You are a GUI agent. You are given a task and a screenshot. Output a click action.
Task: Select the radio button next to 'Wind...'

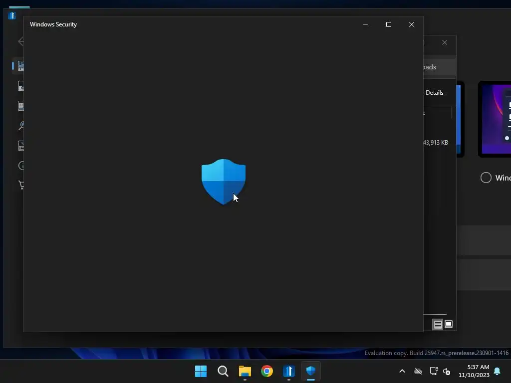pos(486,178)
